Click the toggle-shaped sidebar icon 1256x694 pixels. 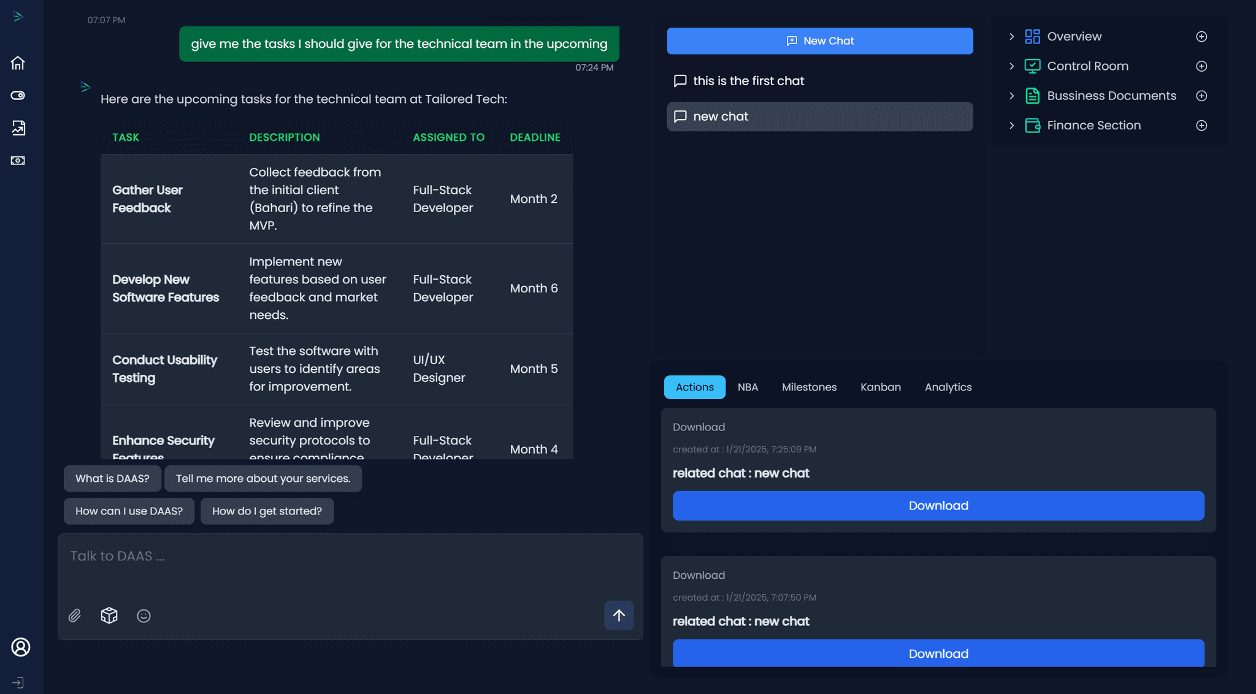pyautogui.click(x=18, y=95)
